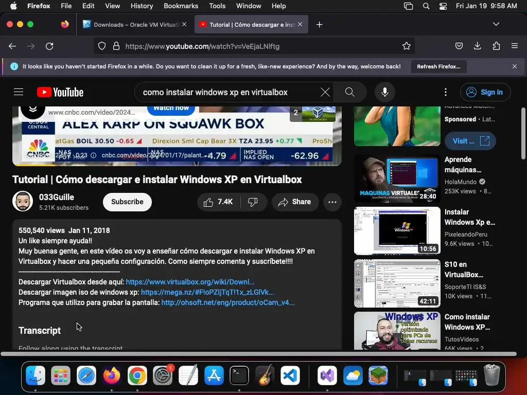The width and height of the screenshot is (527, 395).
Task: Open Launchpad from the Dock
Action: [x=61, y=375]
